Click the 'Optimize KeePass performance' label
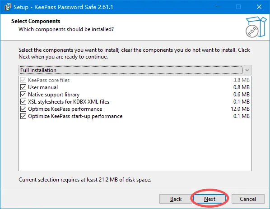The height and width of the screenshot is (209, 270). point(65,109)
